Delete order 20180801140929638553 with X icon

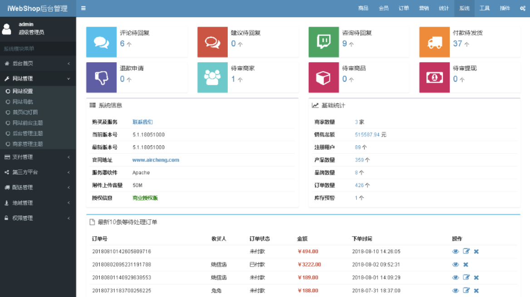point(476,277)
